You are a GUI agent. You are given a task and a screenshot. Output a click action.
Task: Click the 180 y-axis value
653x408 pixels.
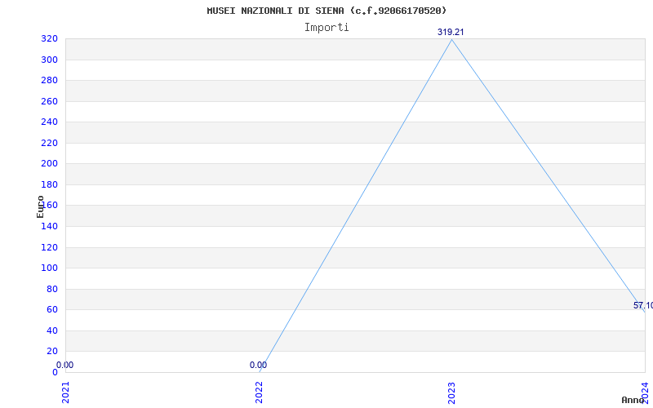(x=49, y=184)
